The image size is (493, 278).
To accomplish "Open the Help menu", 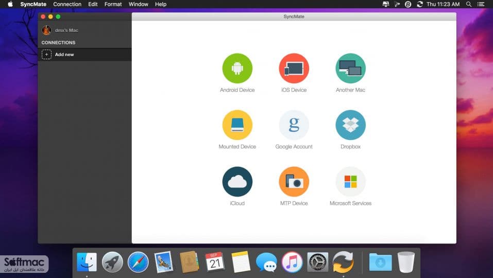I will (160, 4).
